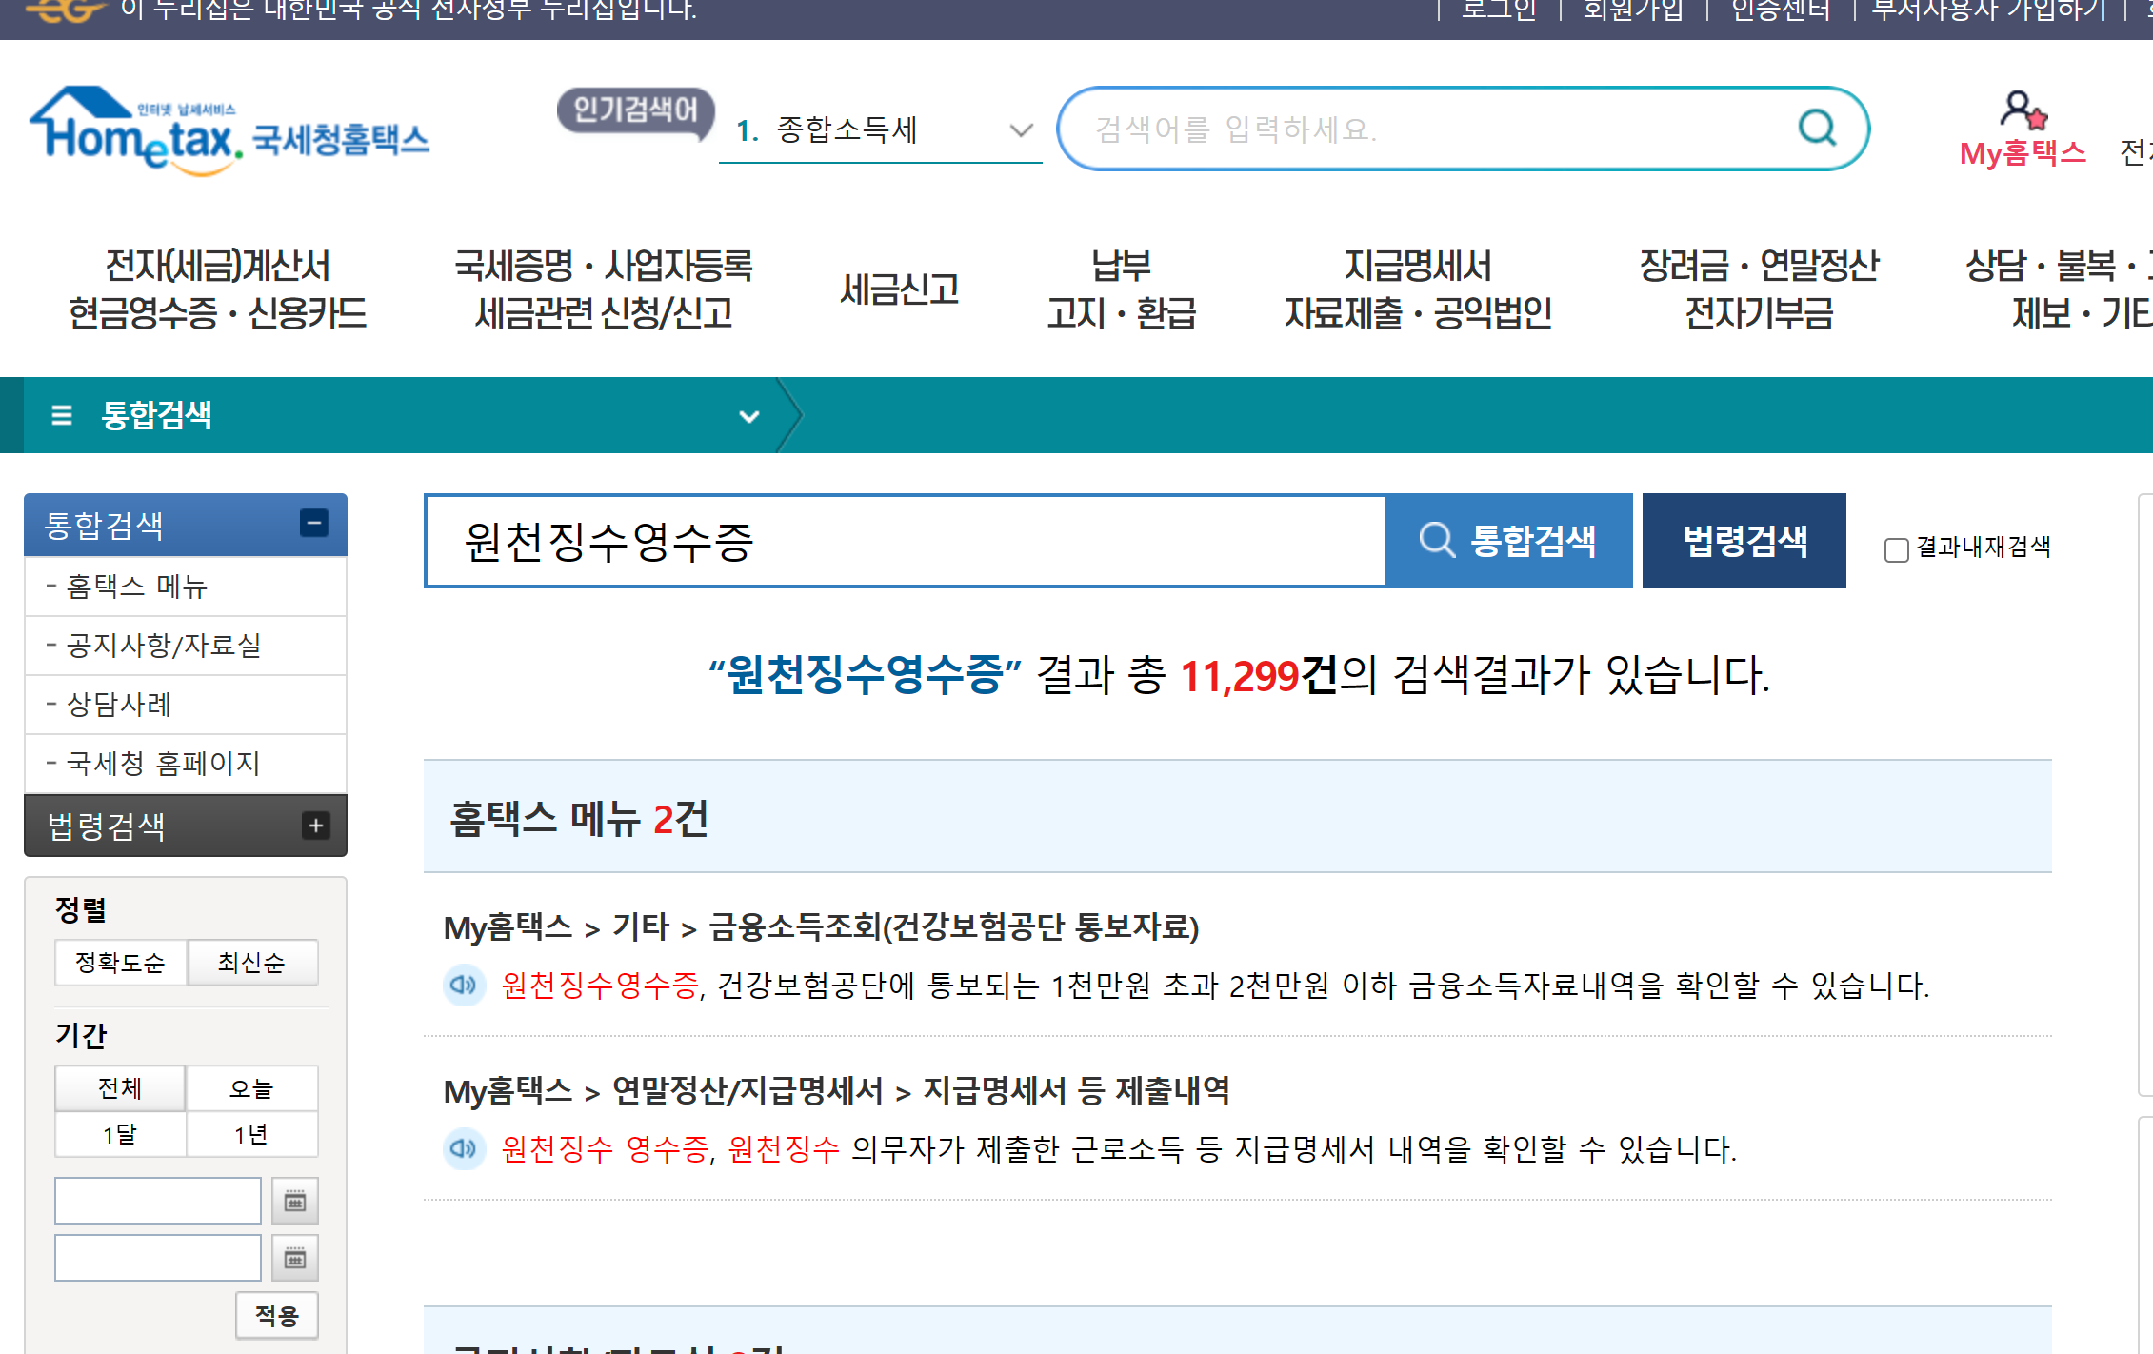Select the 1년 period filter
Image resolution: width=2153 pixels, height=1354 pixels.
point(251,1134)
